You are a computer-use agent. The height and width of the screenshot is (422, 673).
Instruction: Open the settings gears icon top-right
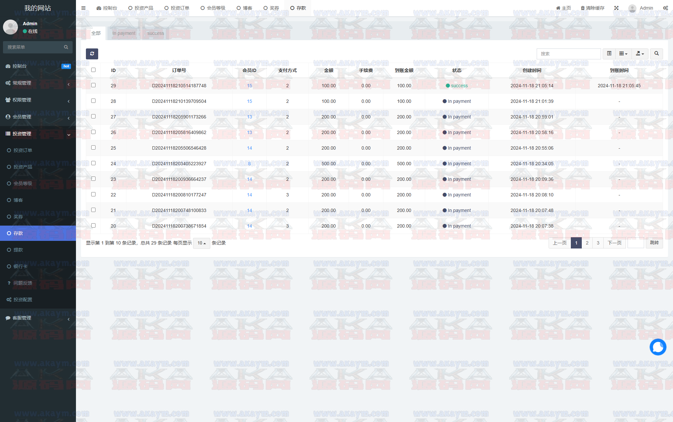[665, 8]
